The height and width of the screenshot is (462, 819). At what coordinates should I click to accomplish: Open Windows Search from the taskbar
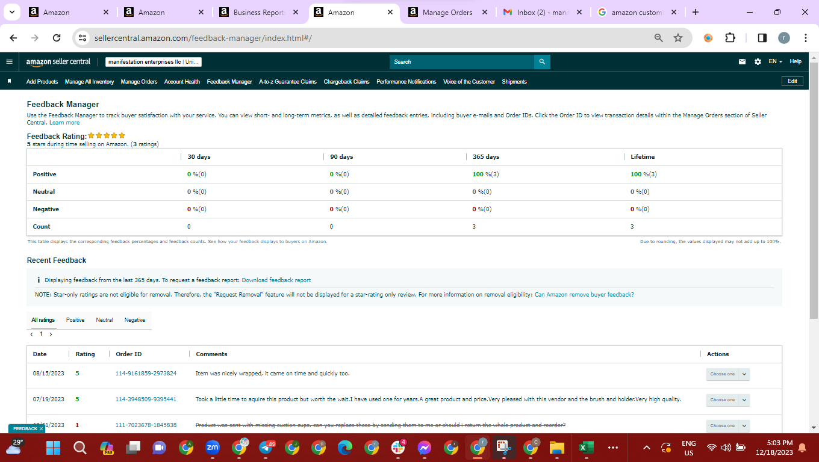coord(80,448)
